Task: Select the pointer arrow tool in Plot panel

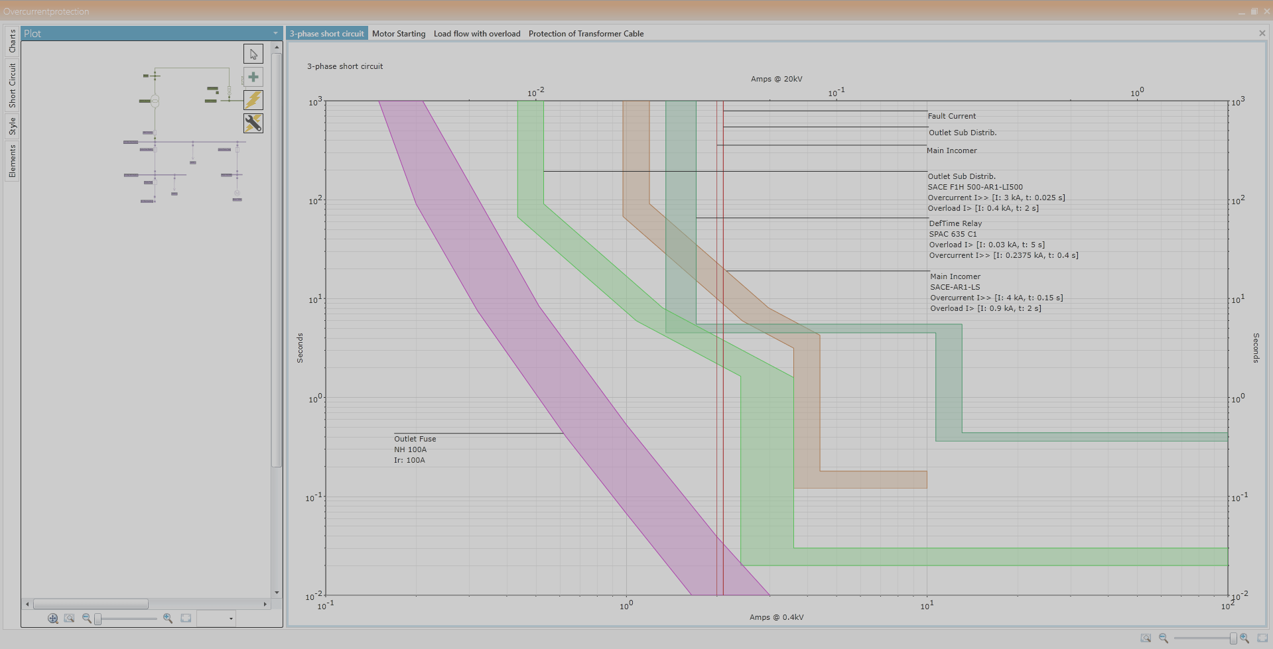Action: point(253,54)
